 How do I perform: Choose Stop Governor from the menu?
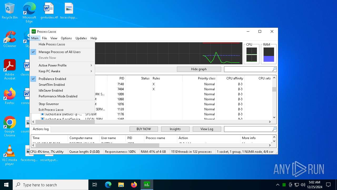[x=62, y=104]
